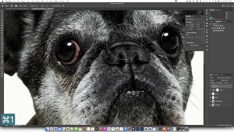The width and height of the screenshot is (234, 132).
Task: Select the Lasso tool in the toolbar
Action: click(x=2, y=16)
